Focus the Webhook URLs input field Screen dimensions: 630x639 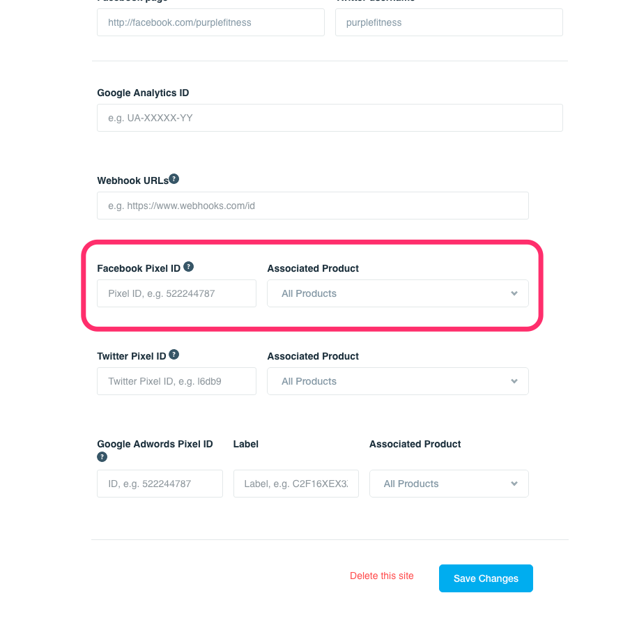point(312,206)
